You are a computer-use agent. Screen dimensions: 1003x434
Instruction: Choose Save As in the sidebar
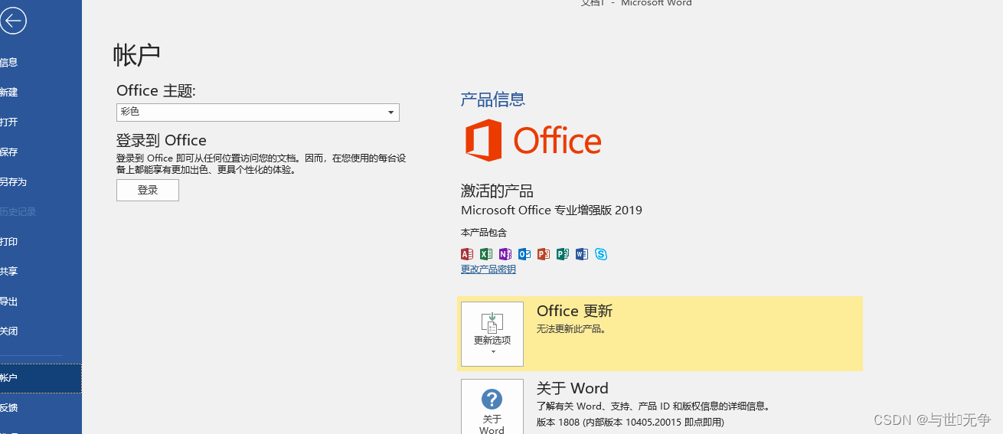coord(41,181)
